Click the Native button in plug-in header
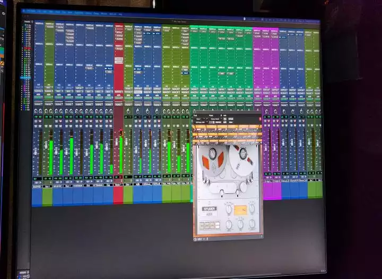 231,122
